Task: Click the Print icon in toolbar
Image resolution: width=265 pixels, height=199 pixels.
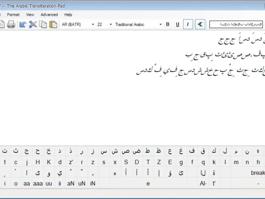Action: 11,24
